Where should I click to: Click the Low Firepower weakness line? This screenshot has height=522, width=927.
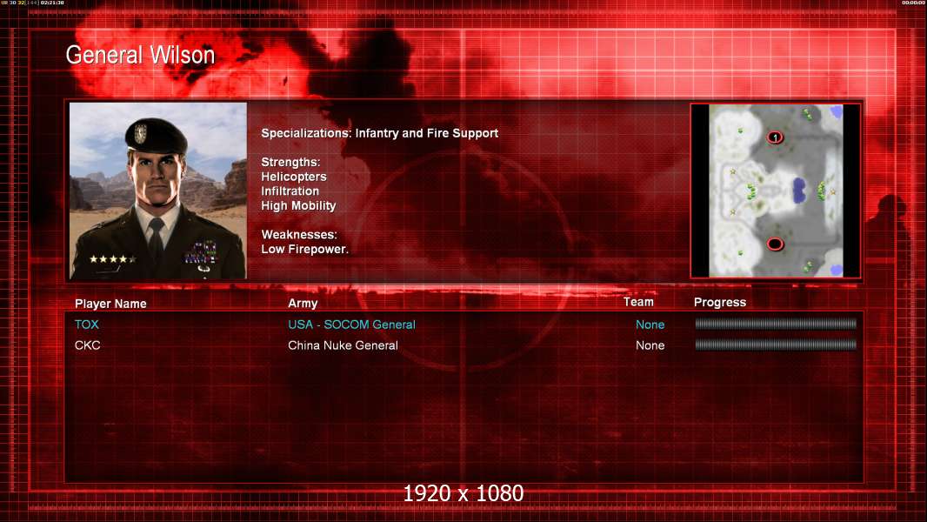(305, 249)
